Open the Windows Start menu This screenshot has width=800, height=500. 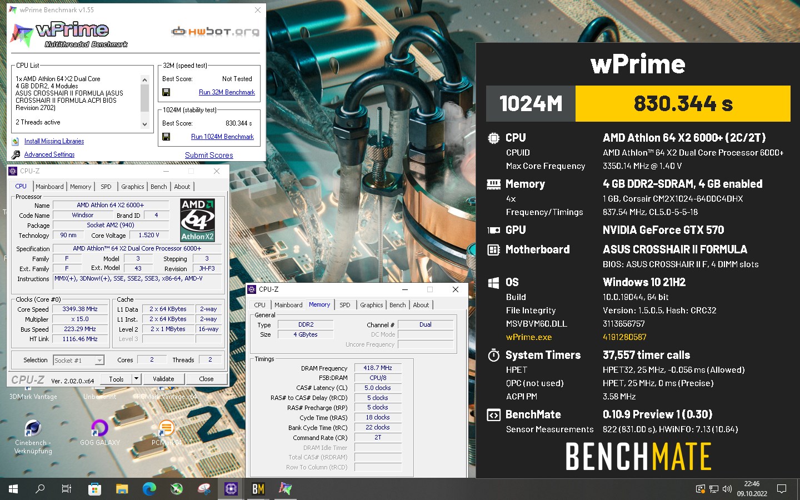(x=13, y=489)
